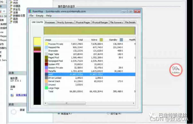193x124 pixels.
Task: Click the RamMap title bar app icon
Action: pyautogui.click(x=30, y=11)
